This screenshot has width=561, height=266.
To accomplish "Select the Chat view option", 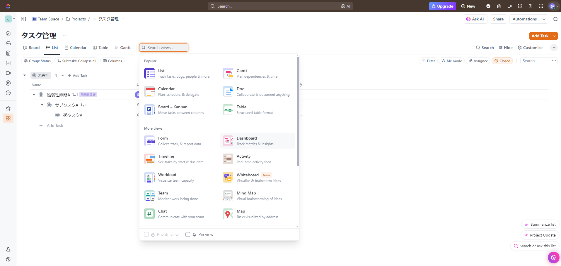I will 179,214.
